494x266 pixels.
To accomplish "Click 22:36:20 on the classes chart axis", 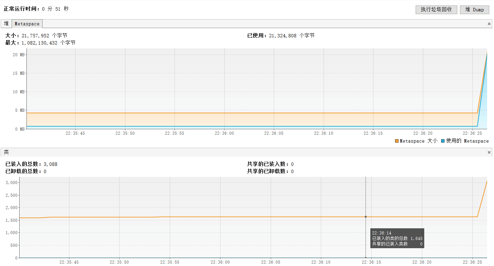I will [x=422, y=262].
